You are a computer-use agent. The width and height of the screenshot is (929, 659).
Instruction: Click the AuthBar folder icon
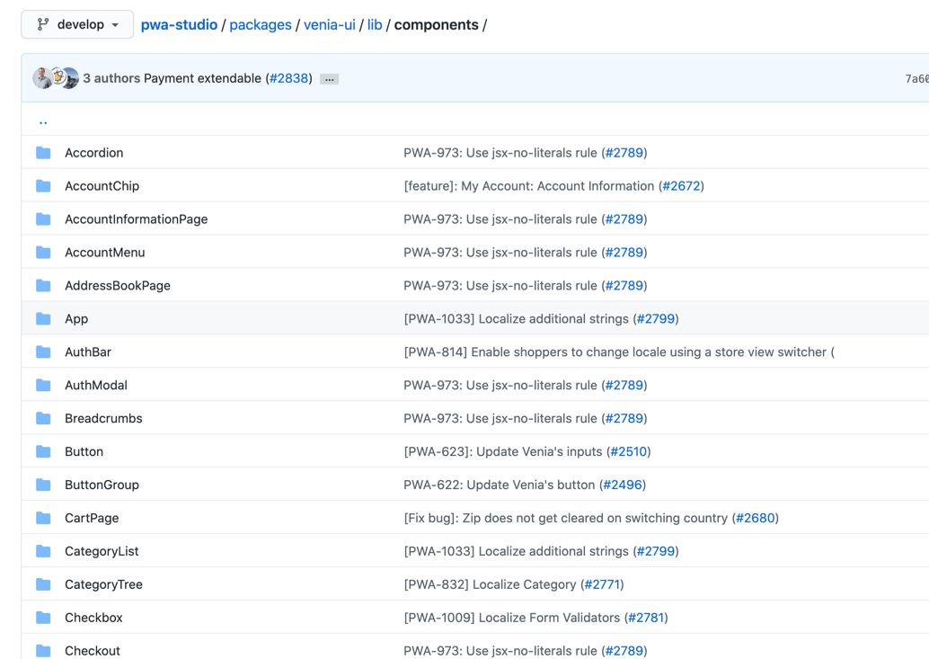pyautogui.click(x=43, y=352)
